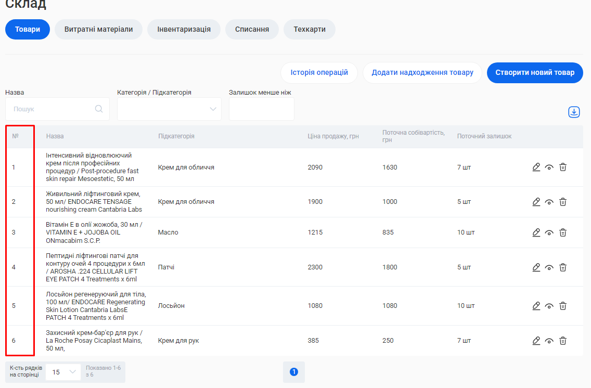This screenshot has width=591, height=388.
Task: Show details of row 6 with eye icon
Action: pyautogui.click(x=549, y=341)
